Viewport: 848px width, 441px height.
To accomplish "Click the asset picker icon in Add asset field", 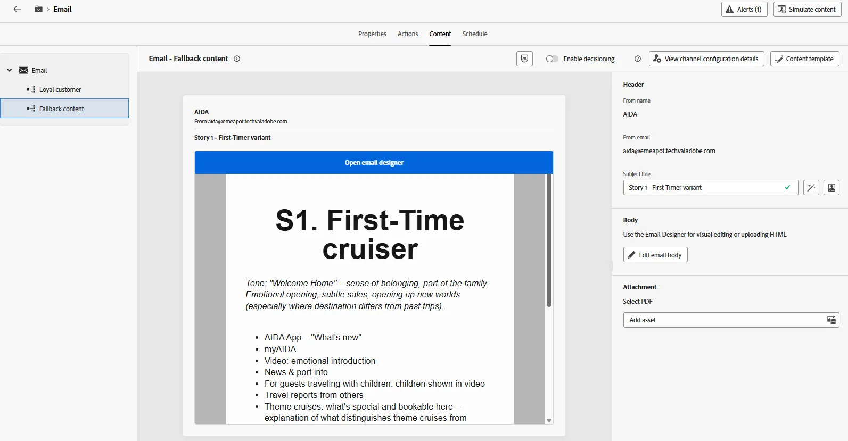I will (831, 320).
